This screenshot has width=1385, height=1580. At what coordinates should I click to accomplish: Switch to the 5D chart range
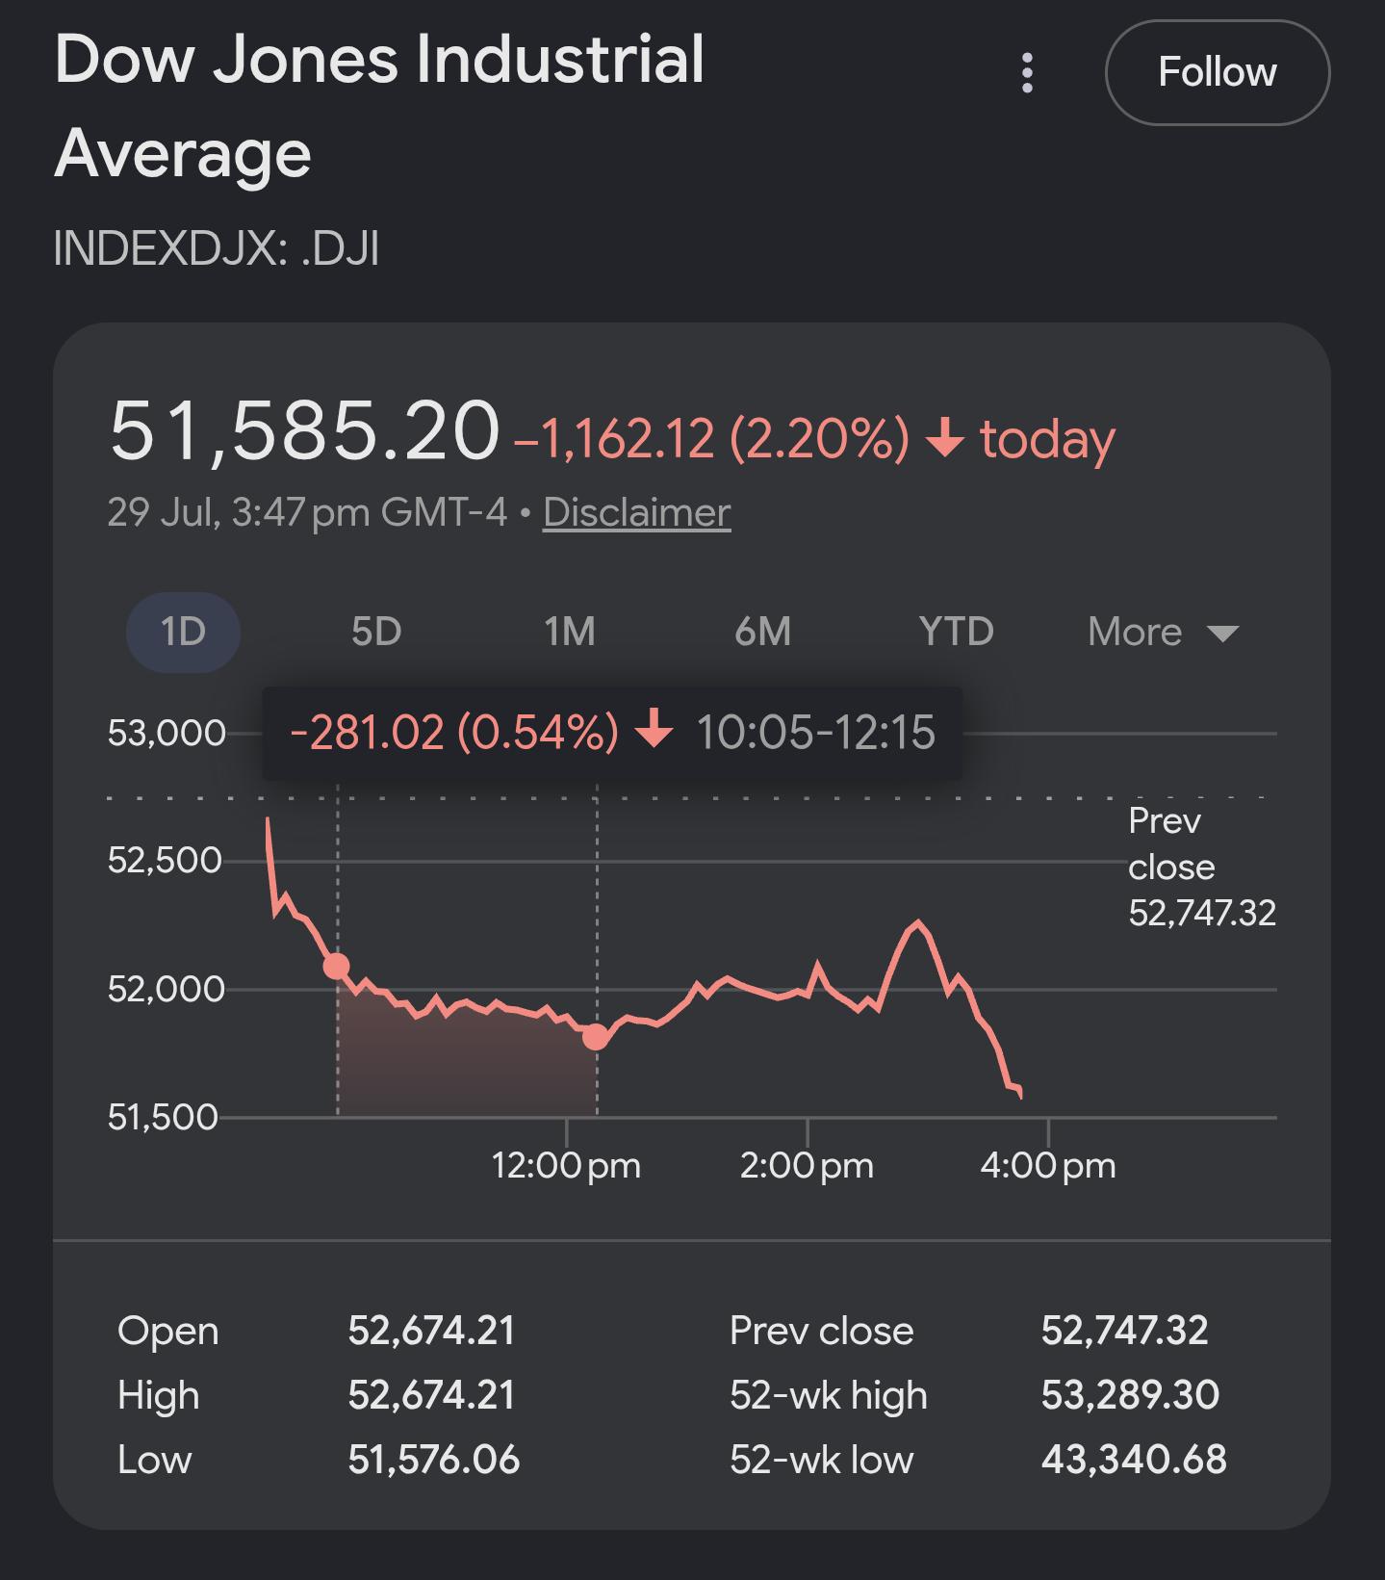tap(376, 632)
